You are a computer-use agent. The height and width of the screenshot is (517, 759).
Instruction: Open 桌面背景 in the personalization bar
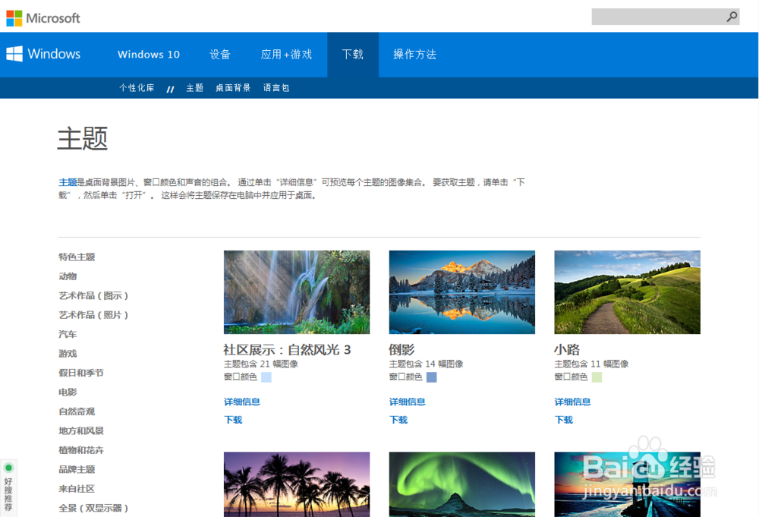[x=233, y=87]
